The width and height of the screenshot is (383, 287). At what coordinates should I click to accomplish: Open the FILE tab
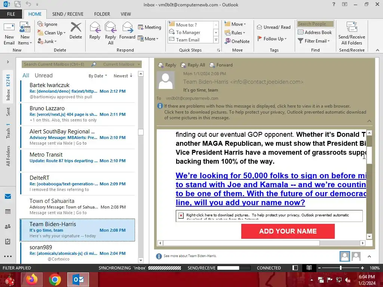11,14
